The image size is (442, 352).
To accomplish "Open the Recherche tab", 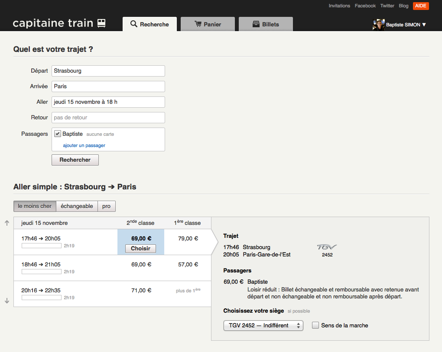I will coord(149,24).
